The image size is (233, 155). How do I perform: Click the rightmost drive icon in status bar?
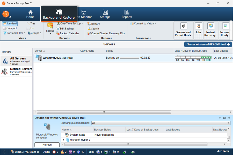133,152
